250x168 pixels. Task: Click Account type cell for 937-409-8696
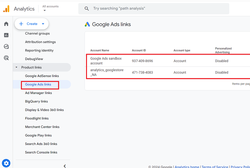(180, 61)
